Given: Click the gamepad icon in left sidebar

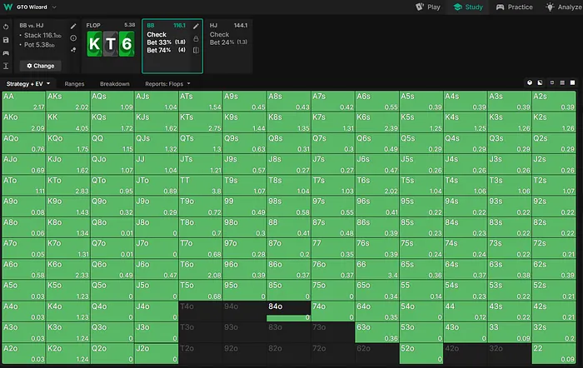Looking at the screenshot, I should 7,52.
